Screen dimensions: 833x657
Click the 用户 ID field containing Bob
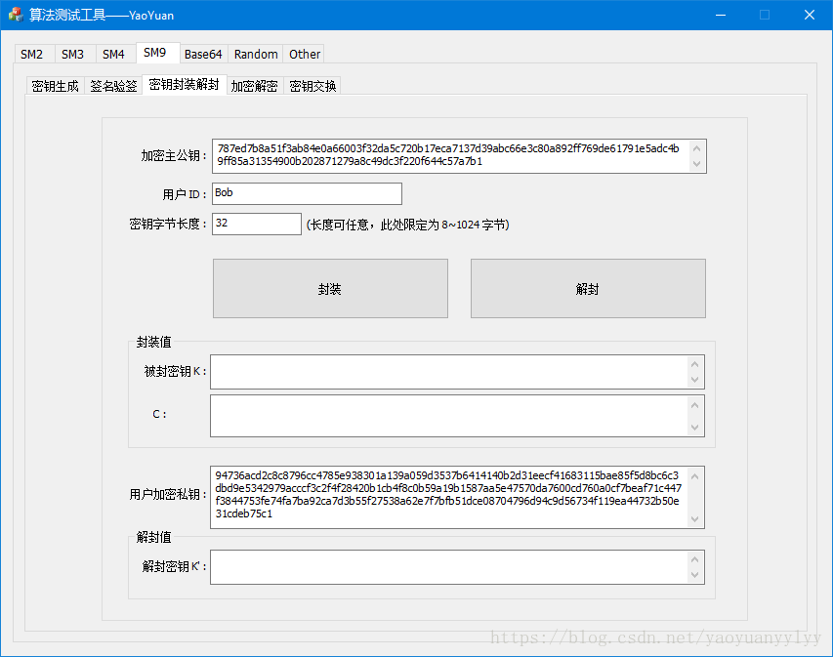point(307,193)
